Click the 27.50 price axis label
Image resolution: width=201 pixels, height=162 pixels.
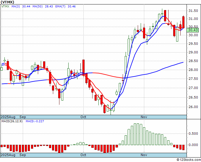pos(193,79)
